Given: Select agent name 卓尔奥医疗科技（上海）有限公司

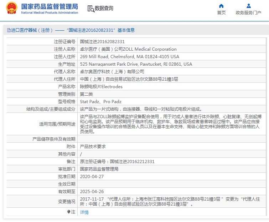Looking at the screenshot, I should (112, 71).
